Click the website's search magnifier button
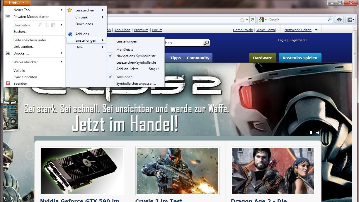This screenshot has height=202, width=359. [x=207, y=43]
